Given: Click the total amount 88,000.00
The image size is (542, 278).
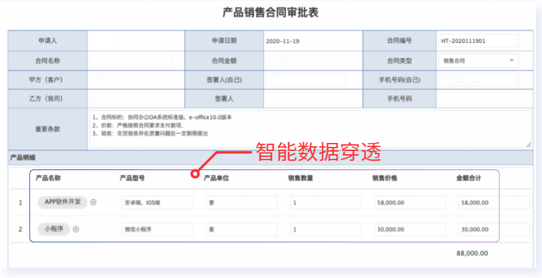Looking at the screenshot, I should (472, 253).
